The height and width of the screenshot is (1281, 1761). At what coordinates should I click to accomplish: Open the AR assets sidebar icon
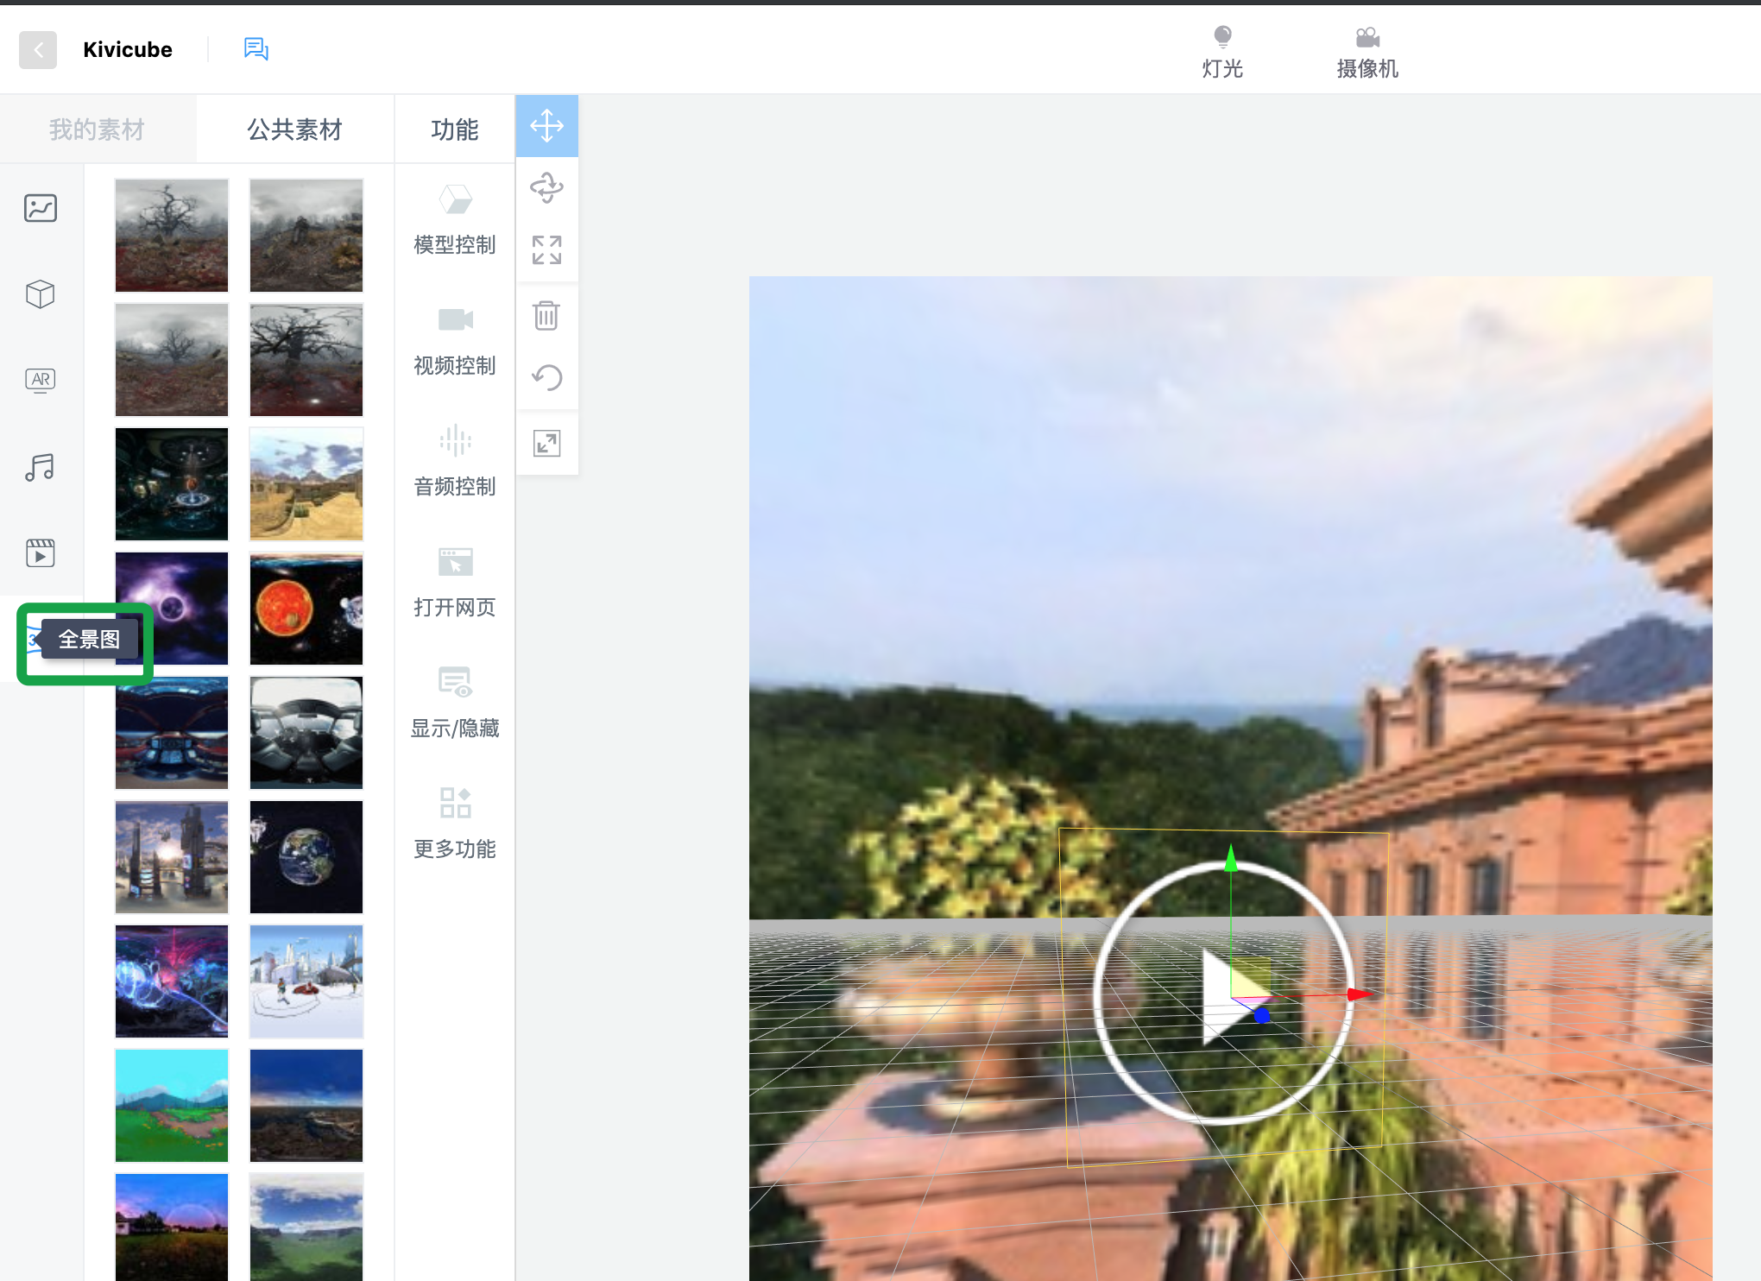(41, 380)
